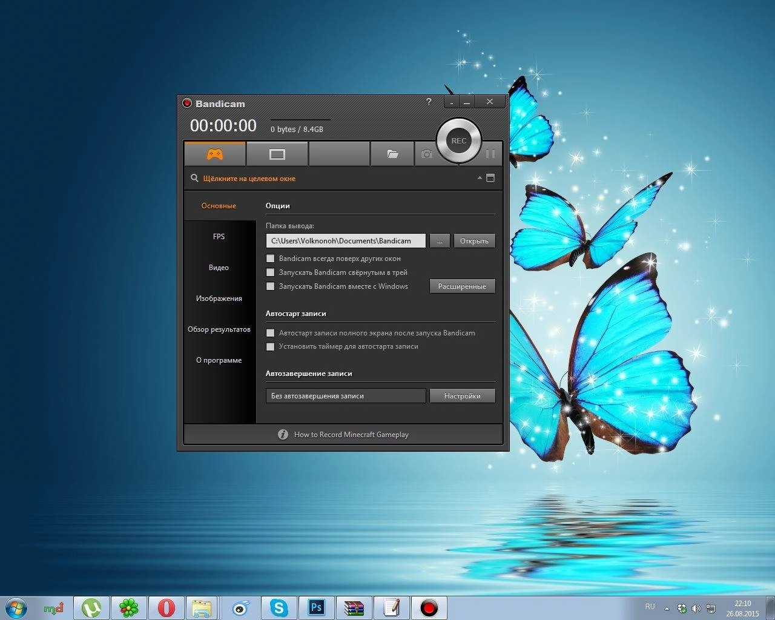The image size is (775, 620).
Task: Click the Настройки button for auto-complete
Action: [x=462, y=396]
